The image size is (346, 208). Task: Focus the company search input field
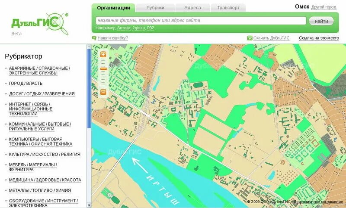[201, 20]
